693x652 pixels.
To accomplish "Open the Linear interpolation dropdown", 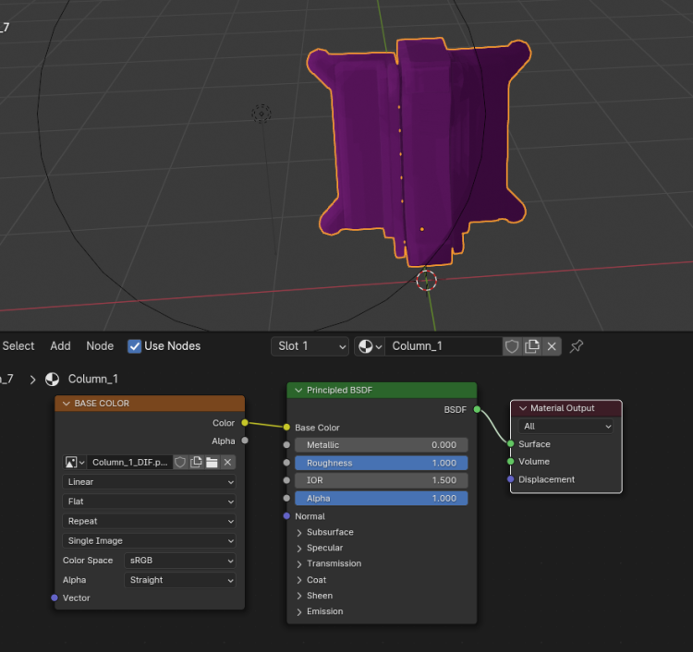I will (150, 482).
